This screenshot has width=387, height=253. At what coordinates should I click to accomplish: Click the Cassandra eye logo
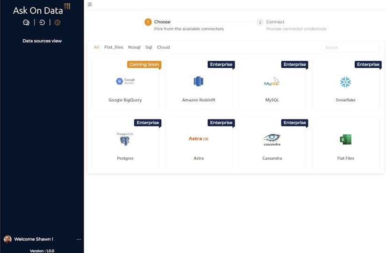click(272, 140)
